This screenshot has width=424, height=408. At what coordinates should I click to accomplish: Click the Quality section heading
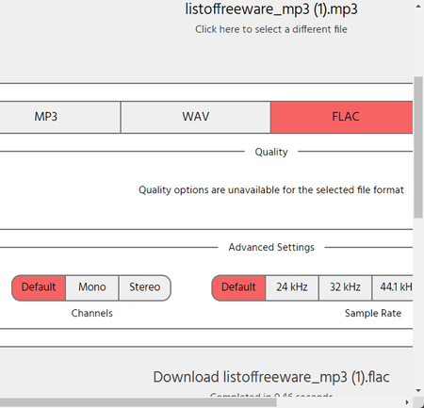click(x=271, y=152)
